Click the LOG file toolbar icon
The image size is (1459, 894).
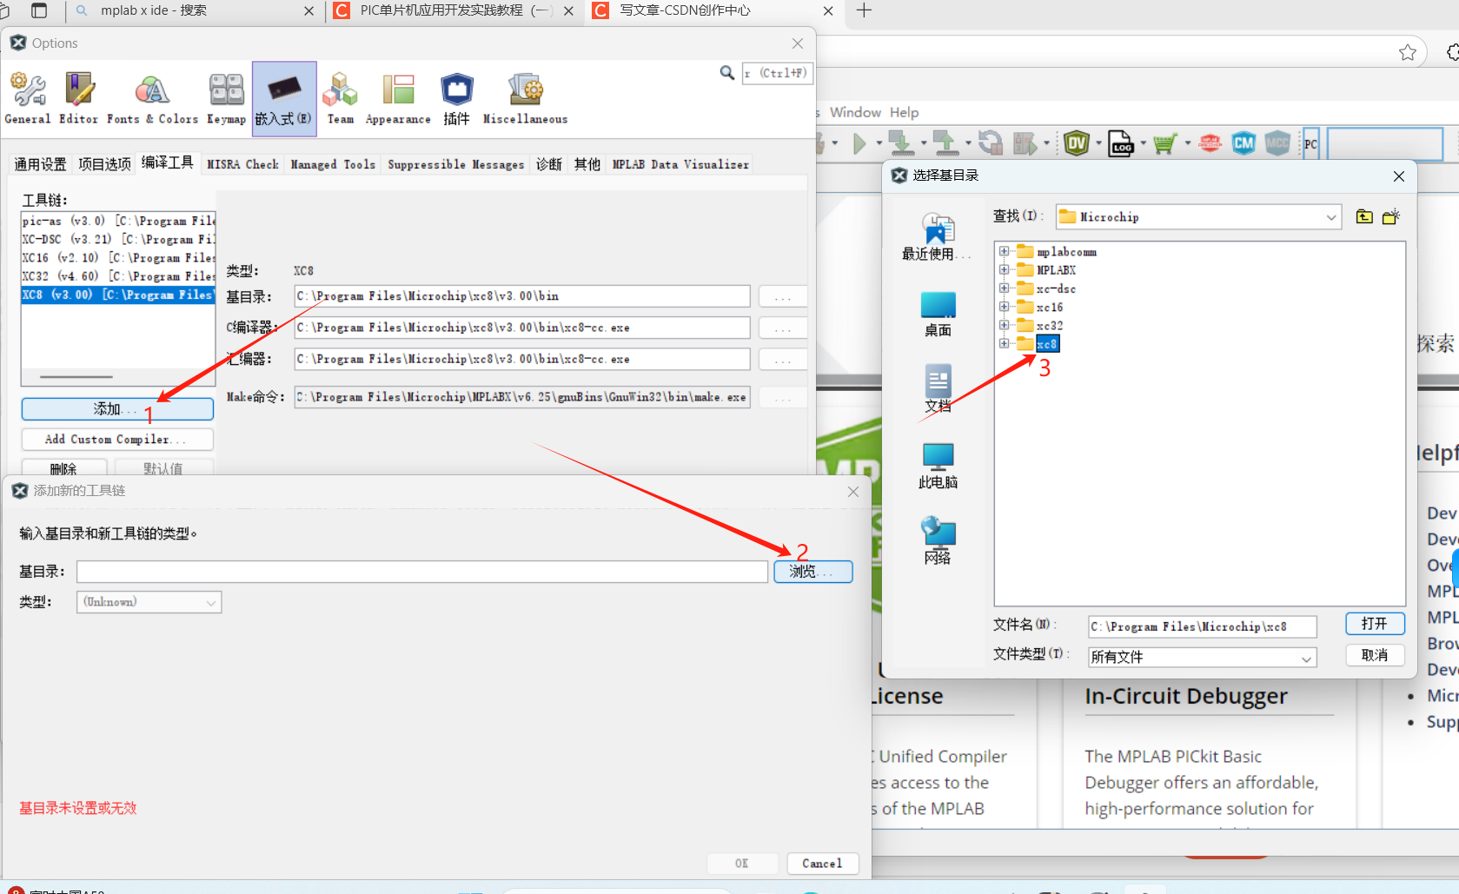(1121, 143)
